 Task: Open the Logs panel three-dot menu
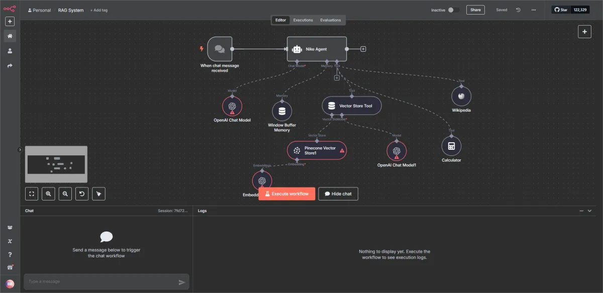pyautogui.click(x=582, y=211)
